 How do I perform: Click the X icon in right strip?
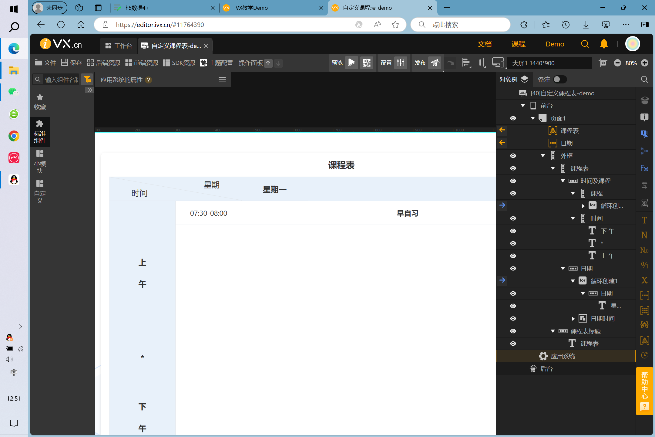644,280
